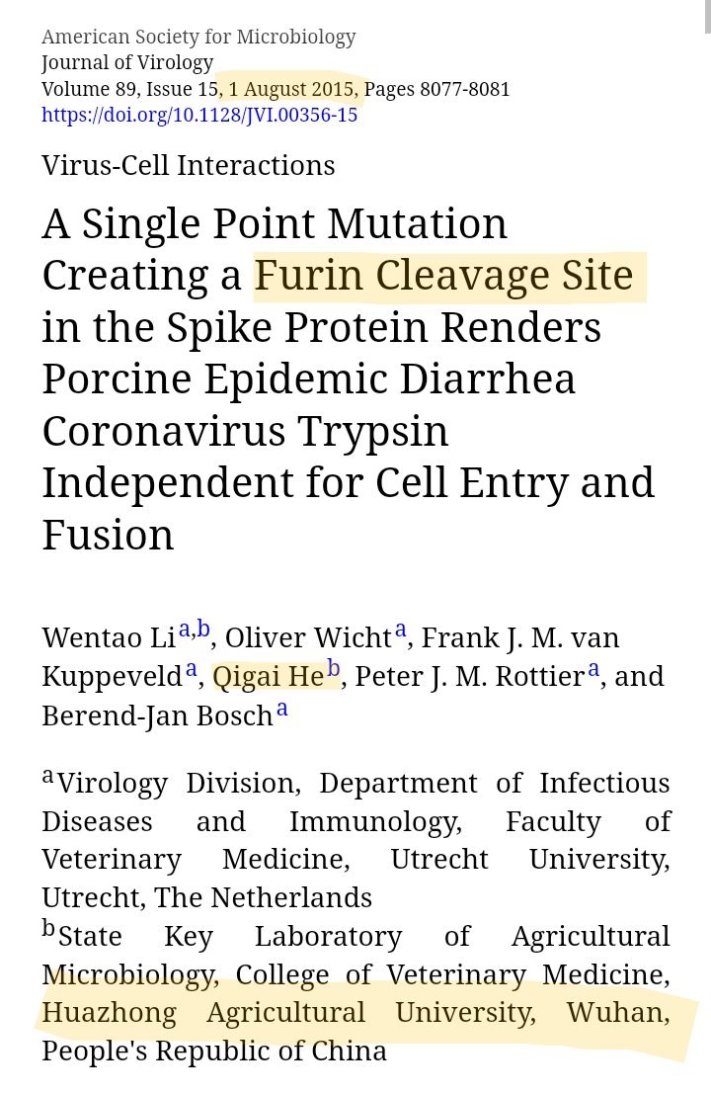Click author name Wentao Li
The width and height of the screenshot is (711, 1094).
(x=108, y=637)
